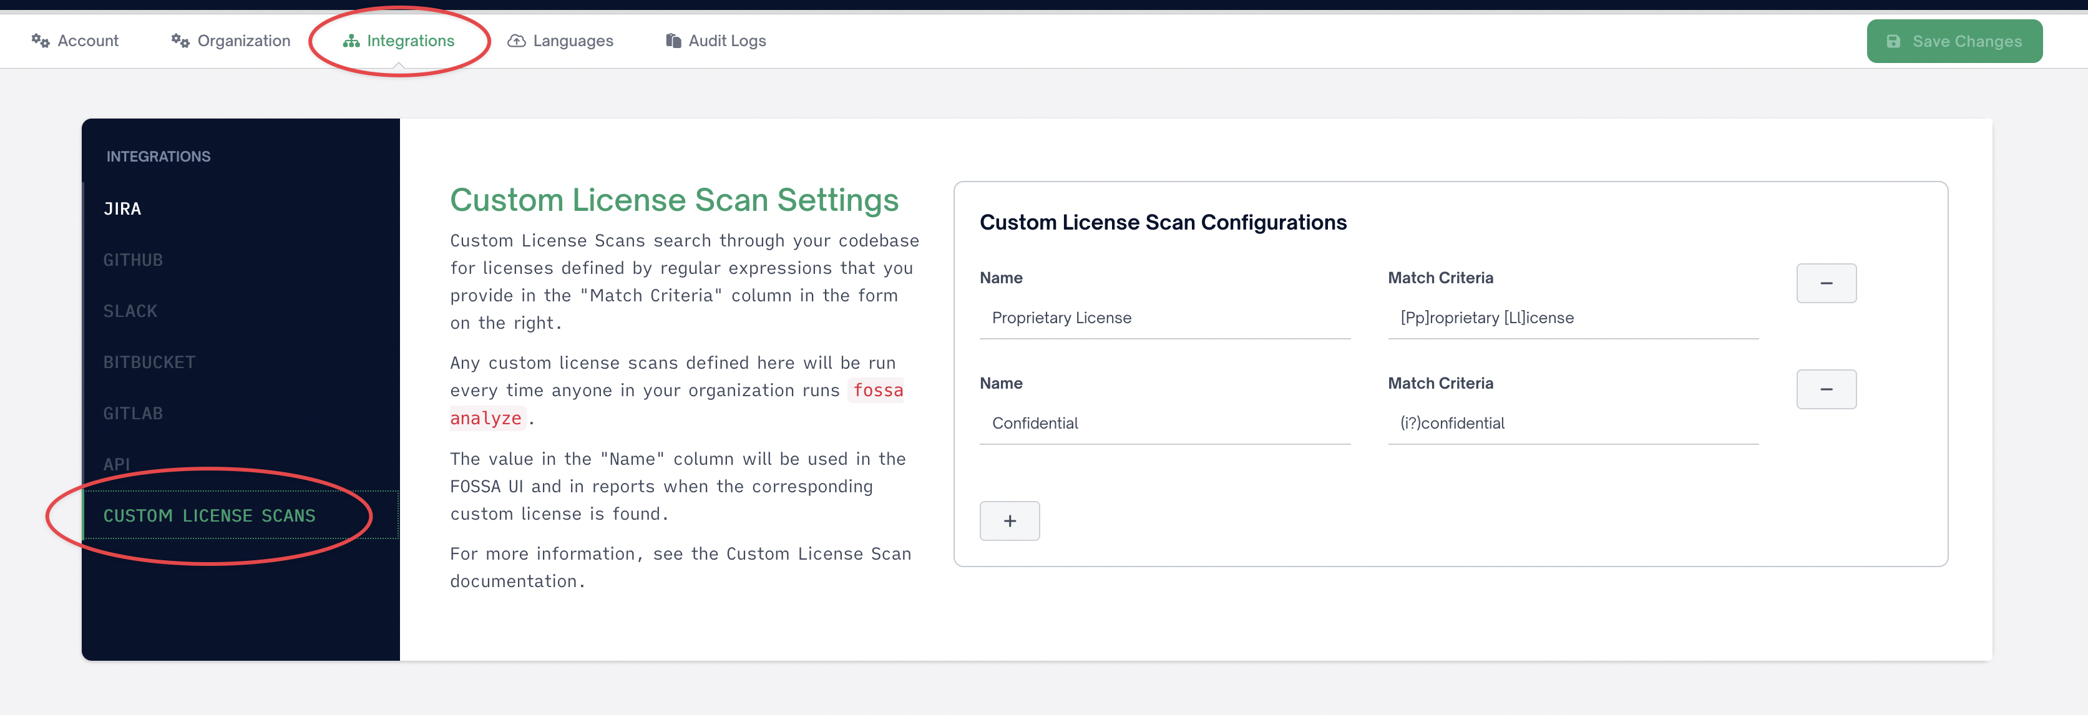Open the Organization tab
The width and height of the screenshot is (2088, 715).
tap(230, 41)
